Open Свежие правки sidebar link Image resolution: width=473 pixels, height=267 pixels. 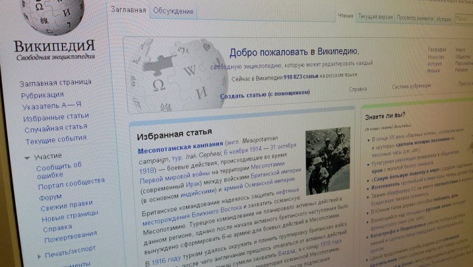pos(66,206)
